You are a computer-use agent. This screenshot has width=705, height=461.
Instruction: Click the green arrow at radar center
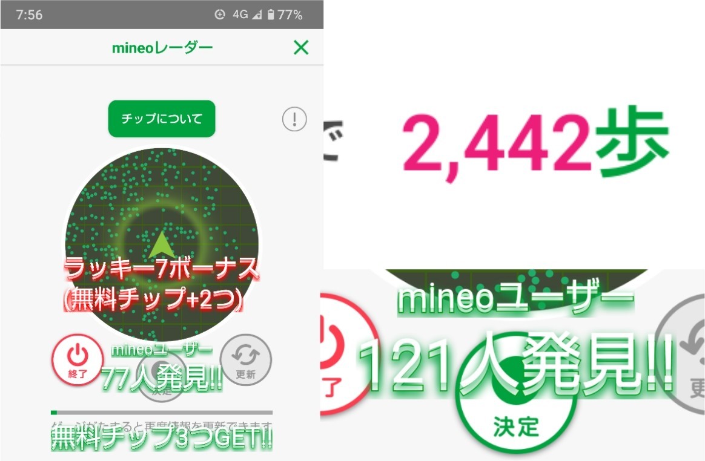click(x=162, y=244)
